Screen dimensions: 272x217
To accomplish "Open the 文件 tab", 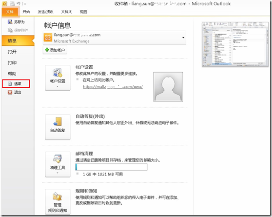I will click(10, 12).
